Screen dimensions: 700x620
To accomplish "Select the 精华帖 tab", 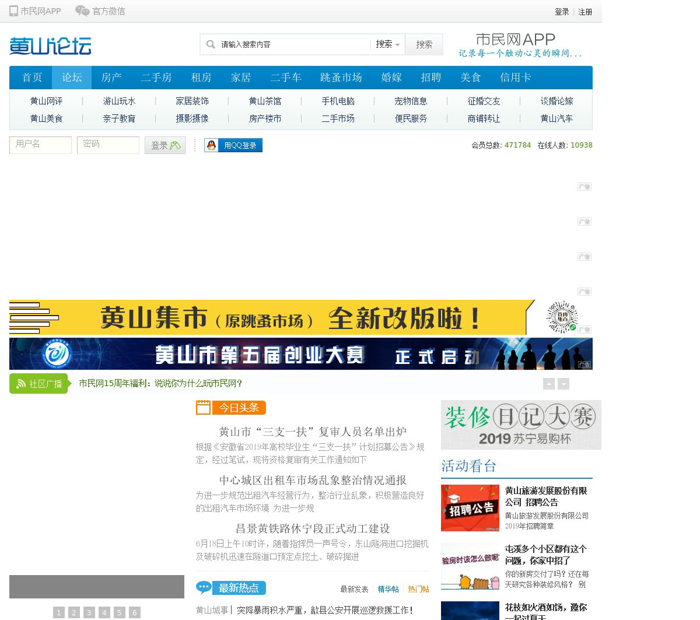I will point(388,589).
